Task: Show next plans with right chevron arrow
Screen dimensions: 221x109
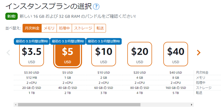Action: coord(199,53)
